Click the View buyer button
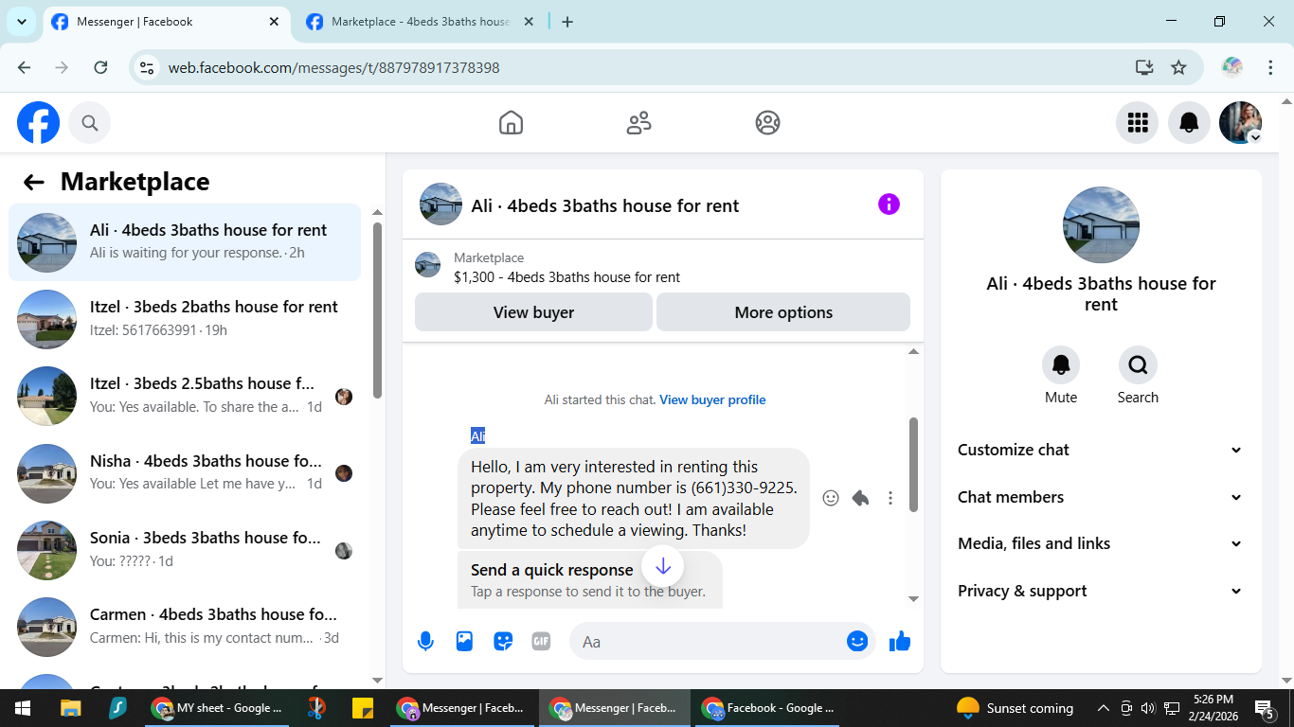The image size is (1294, 727). 533,312
